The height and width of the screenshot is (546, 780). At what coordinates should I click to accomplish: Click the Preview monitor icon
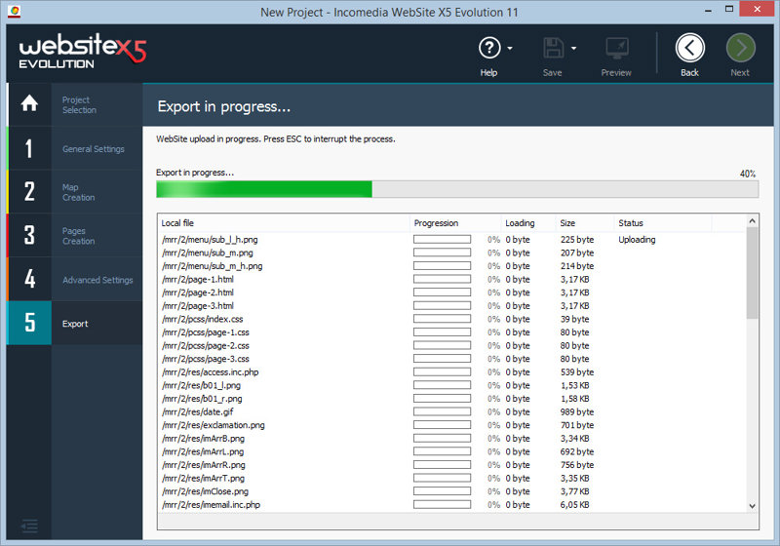[616, 49]
